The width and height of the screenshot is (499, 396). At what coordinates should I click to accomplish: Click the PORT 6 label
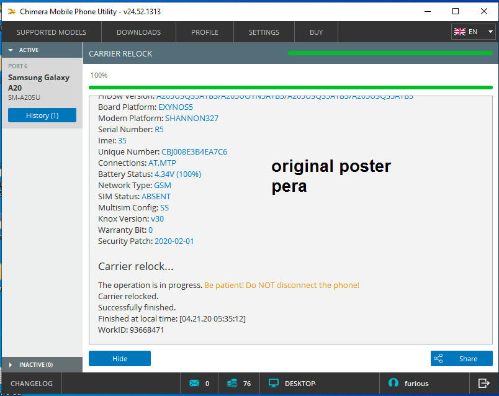click(18, 66)
